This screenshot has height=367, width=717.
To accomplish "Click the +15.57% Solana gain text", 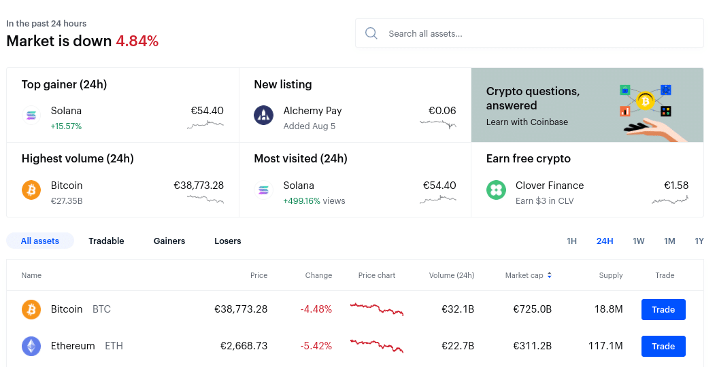I will 66,126.
